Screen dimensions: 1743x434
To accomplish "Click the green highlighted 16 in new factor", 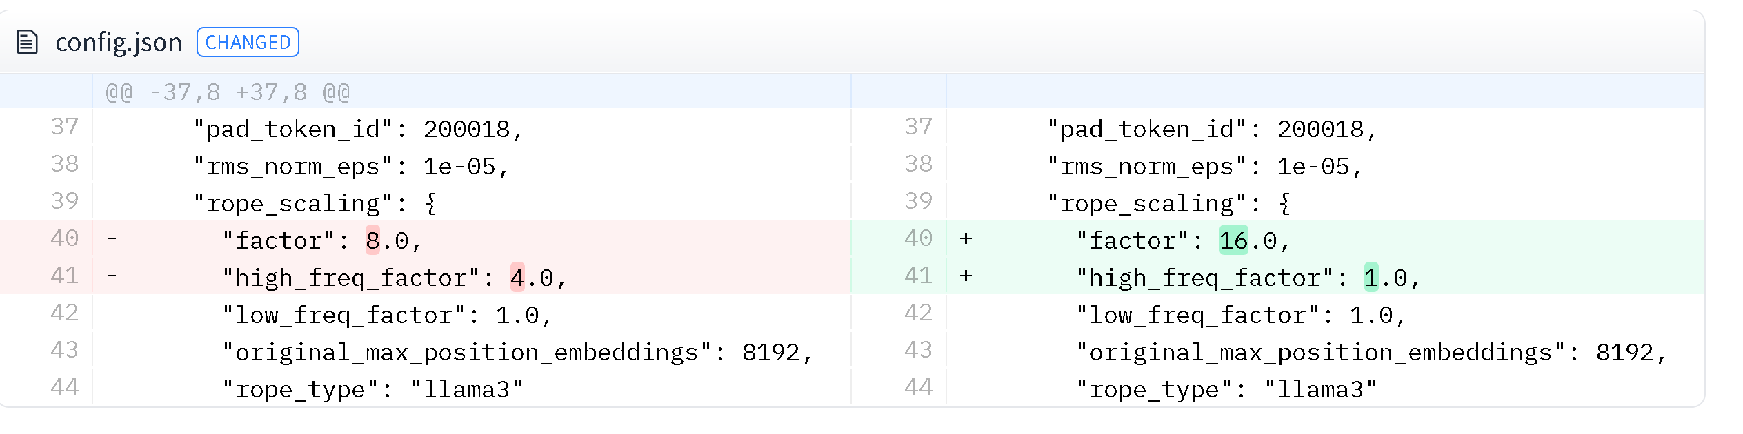I will [x=1233, y=240].
